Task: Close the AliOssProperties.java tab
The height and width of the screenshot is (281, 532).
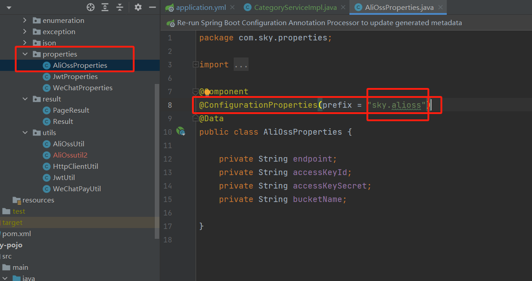Action: [440, 7]
